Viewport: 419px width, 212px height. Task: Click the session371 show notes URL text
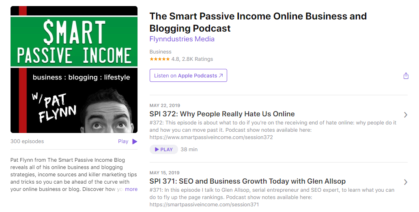tap(204, 205)
